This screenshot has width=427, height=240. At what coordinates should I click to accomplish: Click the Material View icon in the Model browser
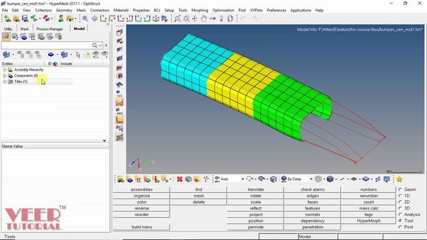point(41,37)
